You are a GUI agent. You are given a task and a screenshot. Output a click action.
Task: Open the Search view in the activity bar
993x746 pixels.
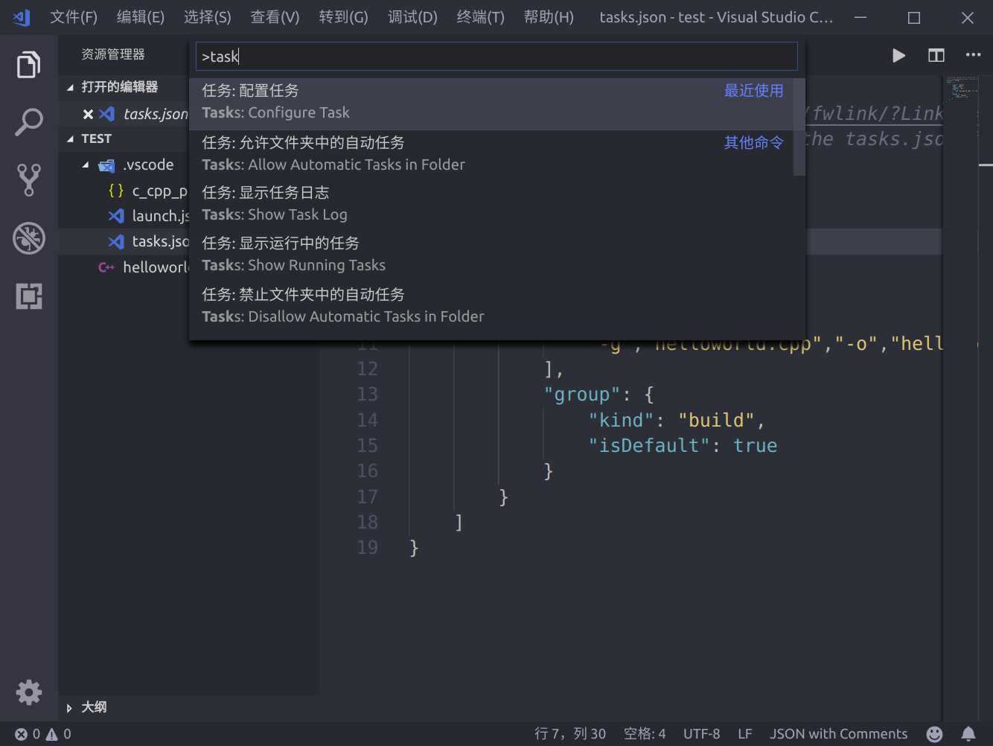click(x=29, y=122)
